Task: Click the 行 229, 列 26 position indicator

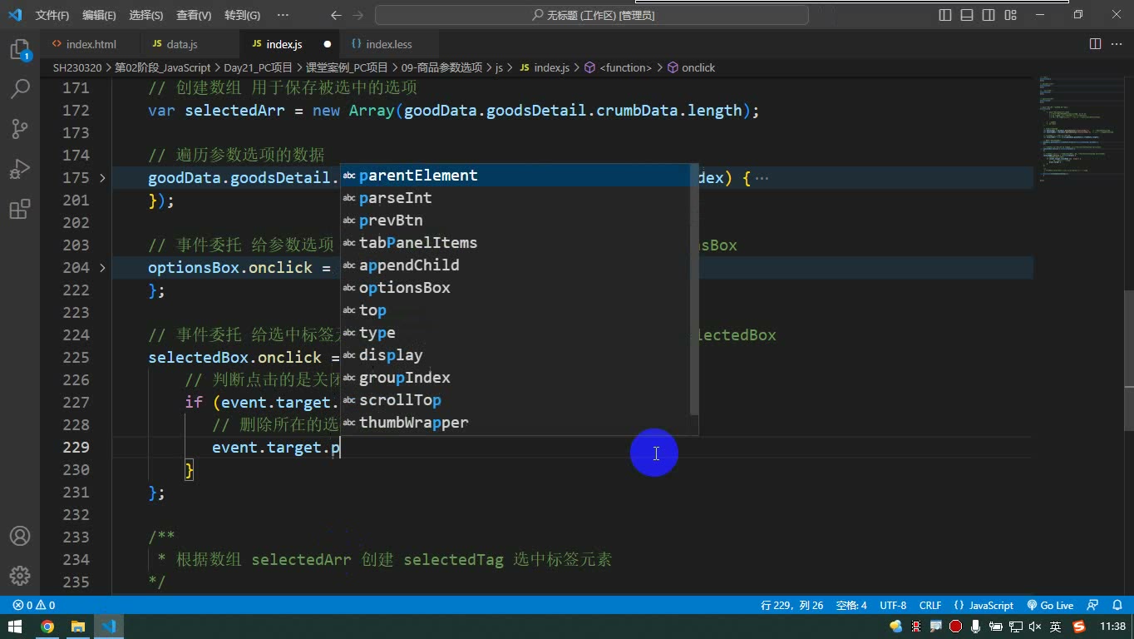Action: [791, 605]
